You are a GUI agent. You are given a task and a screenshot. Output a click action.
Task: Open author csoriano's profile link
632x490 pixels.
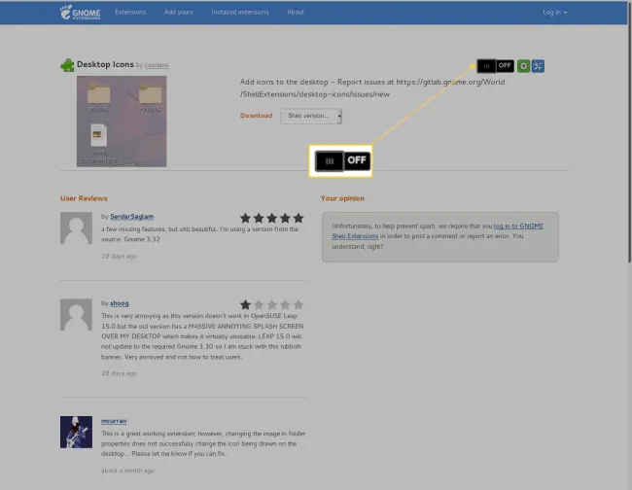pyautogui.click(x=157, y=65)
